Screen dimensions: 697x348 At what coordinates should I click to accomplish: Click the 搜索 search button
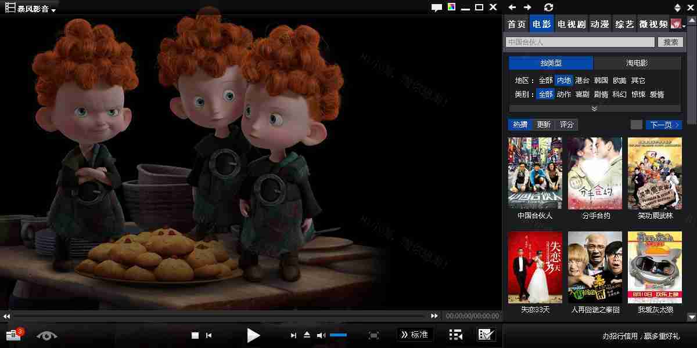click(671, 42)
